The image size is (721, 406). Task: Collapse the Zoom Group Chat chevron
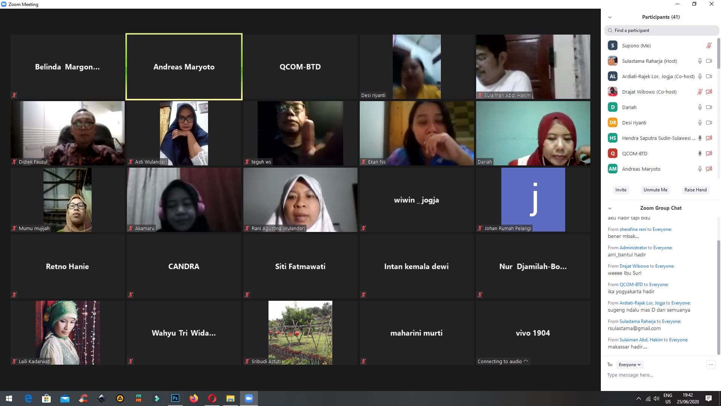pyautogui.click(x=610, y=208)
